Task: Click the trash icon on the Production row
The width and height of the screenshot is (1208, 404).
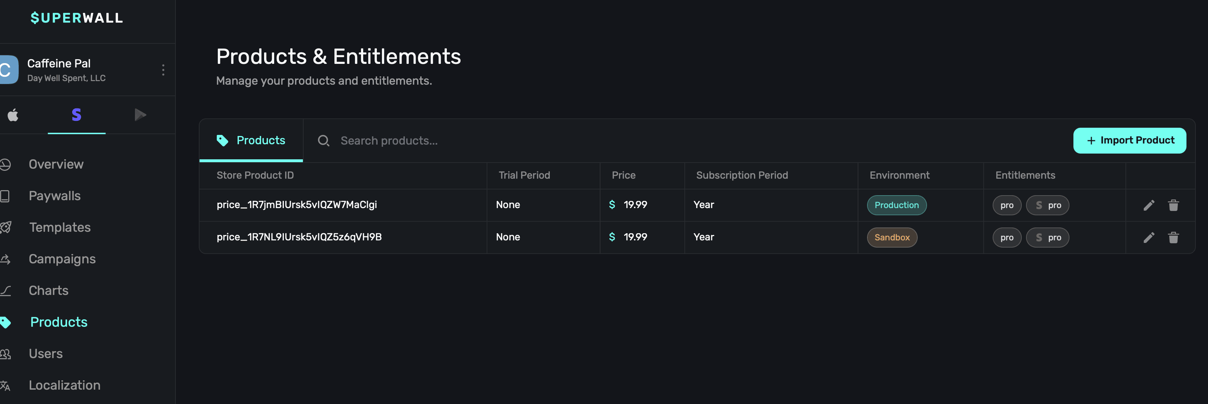Action: 1173,205
